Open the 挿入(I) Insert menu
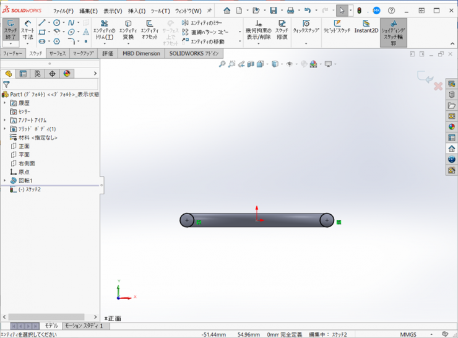The width and height of the screenshot is (458, 338). 136,11
